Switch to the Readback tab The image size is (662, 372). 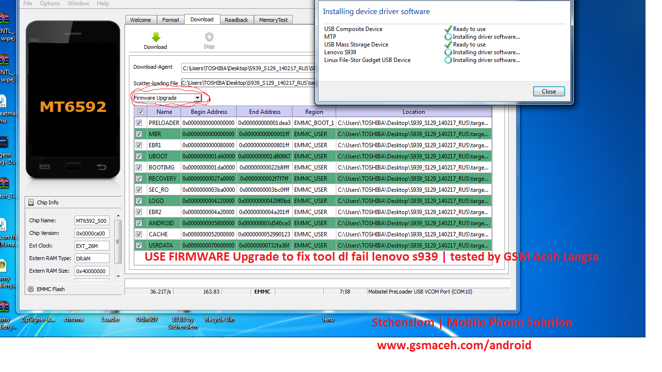[236, 20]
